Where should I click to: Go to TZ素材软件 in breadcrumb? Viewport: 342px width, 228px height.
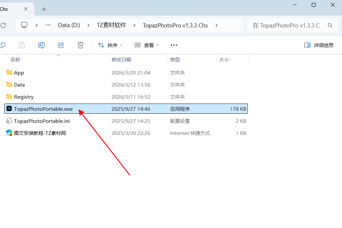[x=112, y=25]
